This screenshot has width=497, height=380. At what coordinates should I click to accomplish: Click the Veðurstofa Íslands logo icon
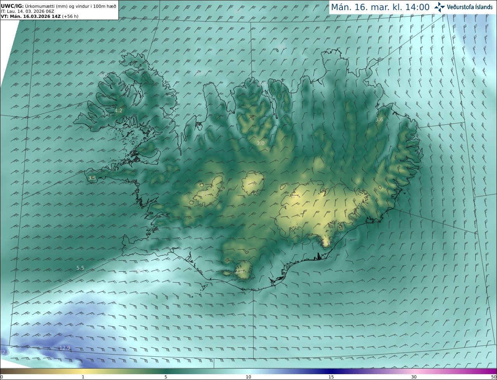tap(440, 7)
